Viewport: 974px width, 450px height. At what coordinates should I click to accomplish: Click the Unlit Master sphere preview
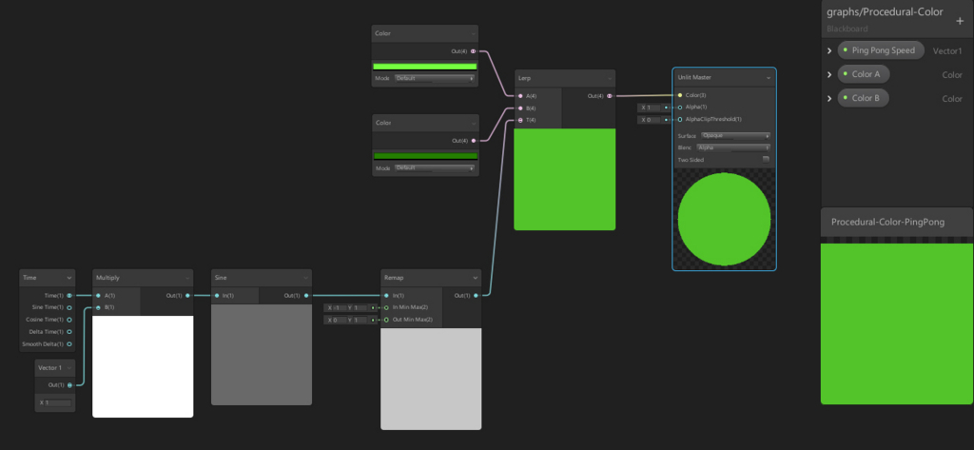point(724,220)
